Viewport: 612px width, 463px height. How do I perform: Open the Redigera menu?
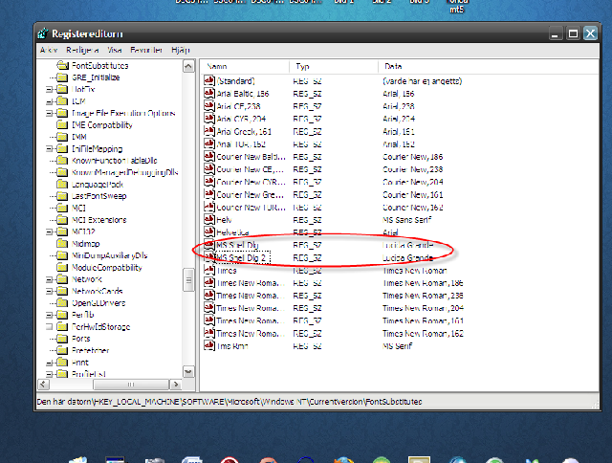pos(82,50)
